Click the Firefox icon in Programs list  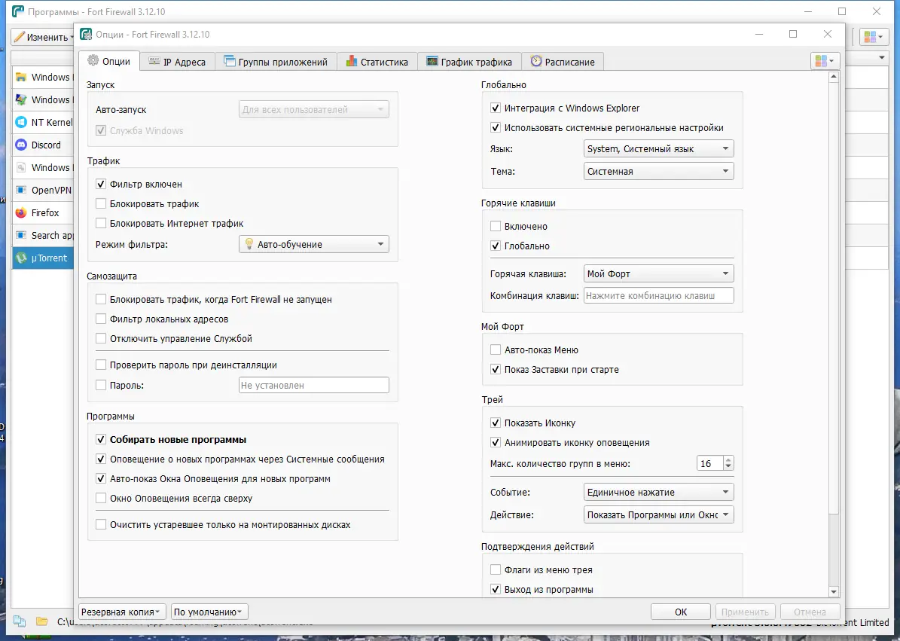(x=21, y=213)
